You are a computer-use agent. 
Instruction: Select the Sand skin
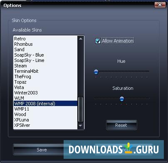point(45,49)
